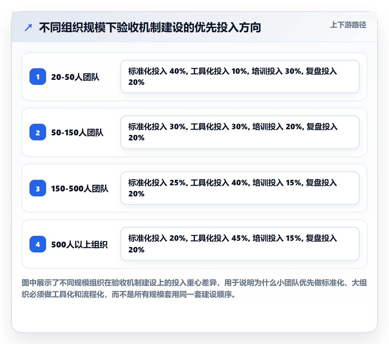Click the blue arrow icon beside the title
Screen dimensions: 389x344
[28, 27]
